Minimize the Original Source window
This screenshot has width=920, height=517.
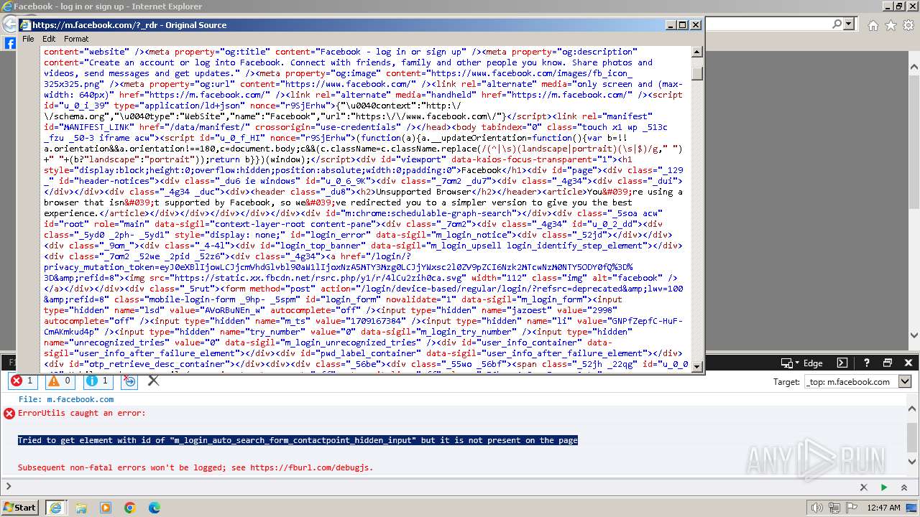671,24
